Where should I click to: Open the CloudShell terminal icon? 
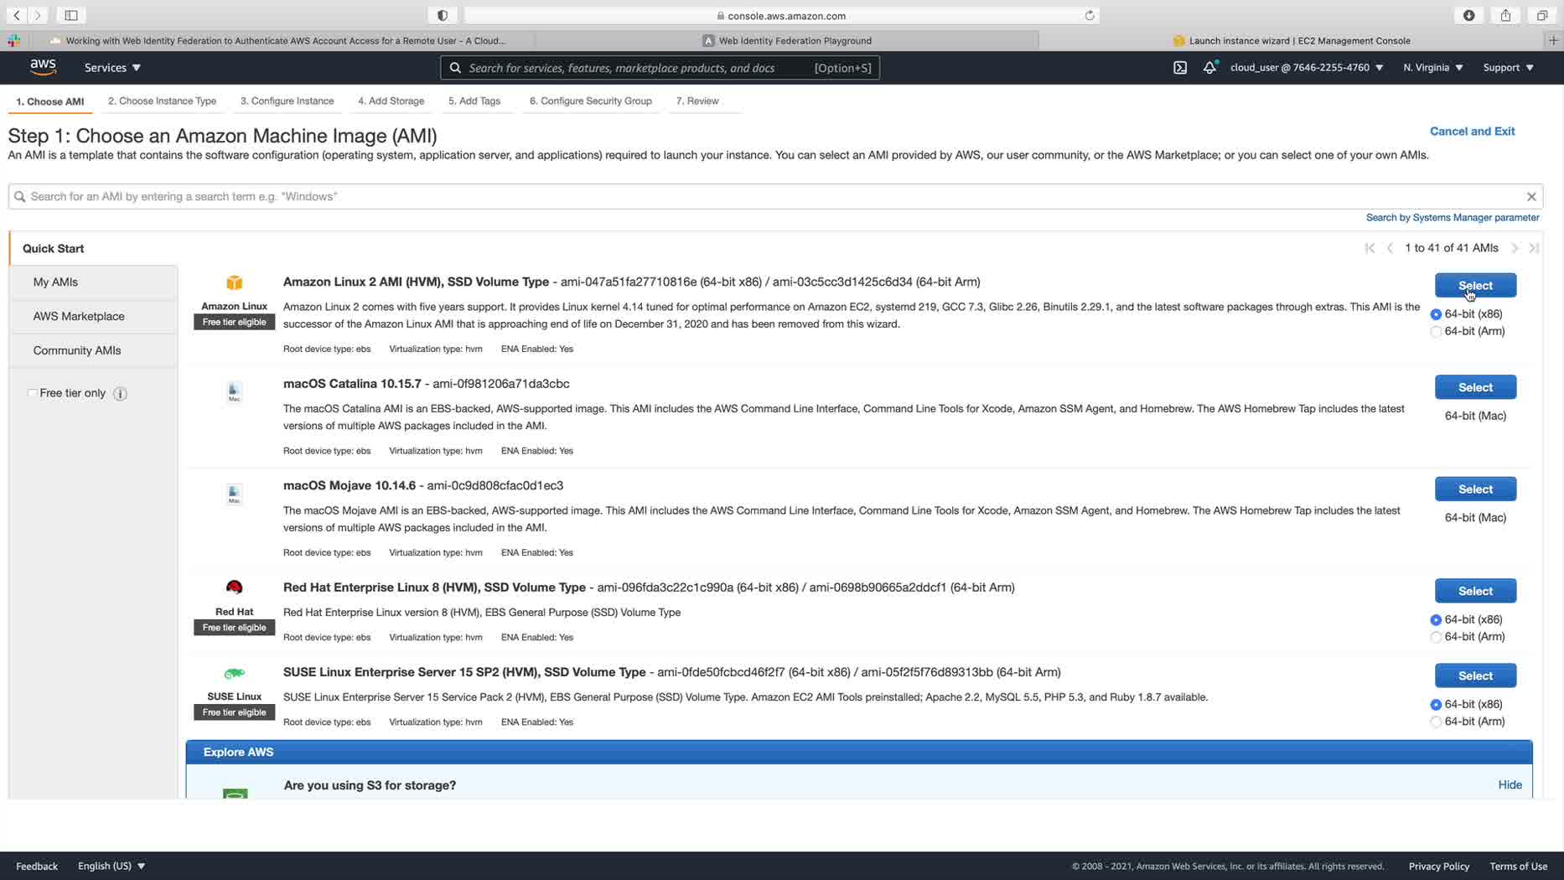(1180, 68)
